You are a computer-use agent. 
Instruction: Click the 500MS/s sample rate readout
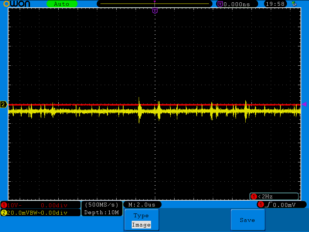[x=102, y=204]
